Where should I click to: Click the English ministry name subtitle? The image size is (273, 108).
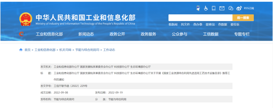click(85, 24)
